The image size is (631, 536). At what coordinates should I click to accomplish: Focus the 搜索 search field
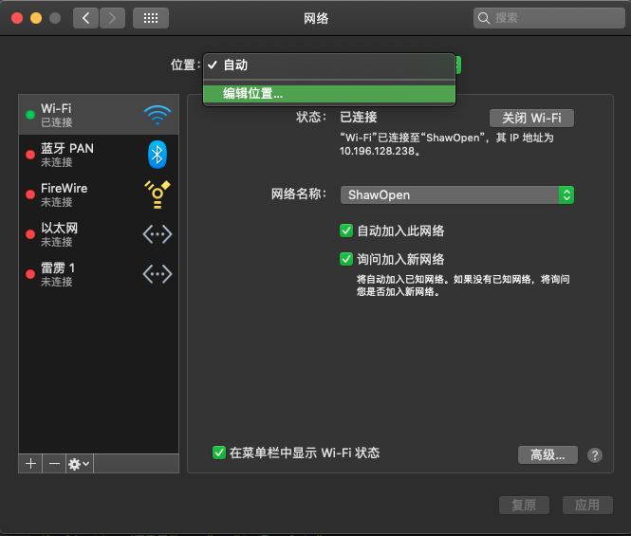pyautogui.click(x=548, y=18)
